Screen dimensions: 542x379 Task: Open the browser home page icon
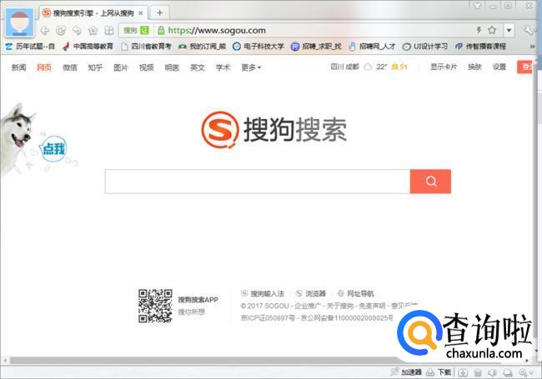93,31
